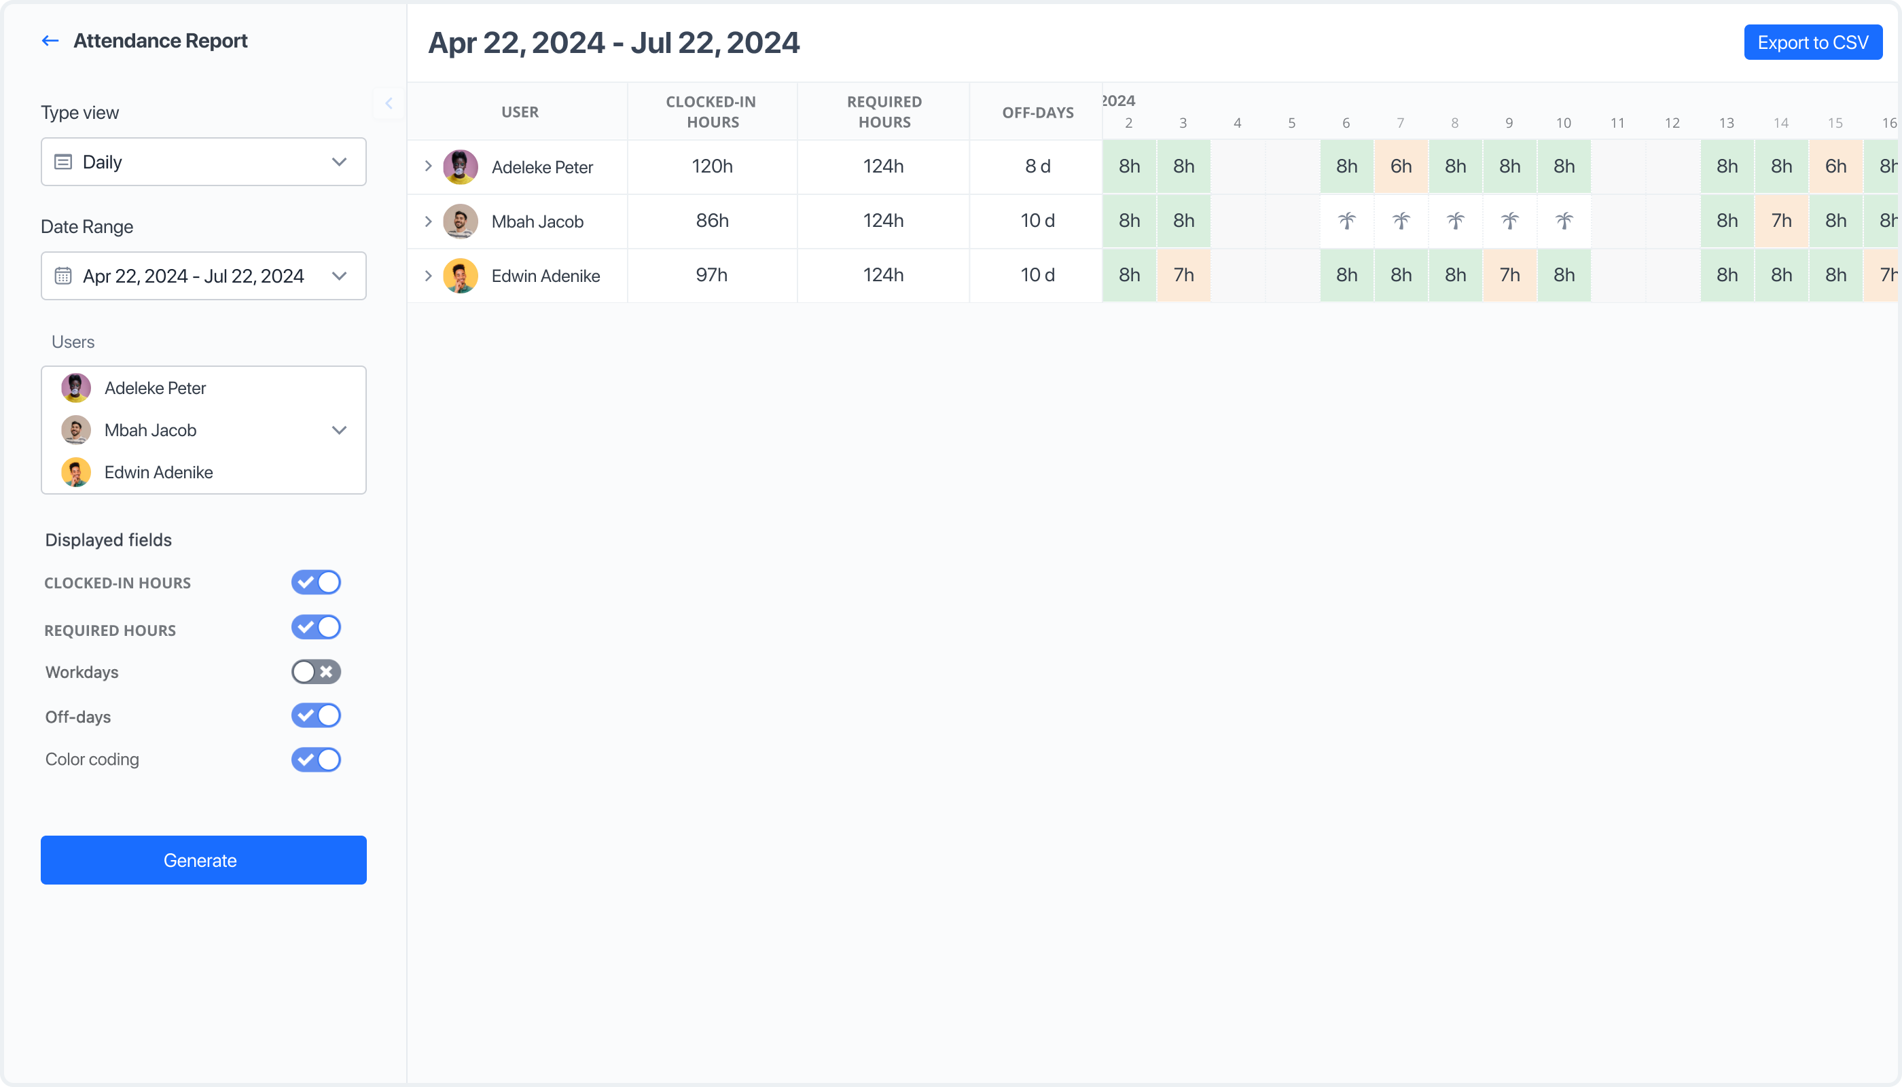Click Edwin Adenike's 8h cell on day 6
This screenshot has width=1902, height=1087.
pyautogui.click(x=1346, y=275)
